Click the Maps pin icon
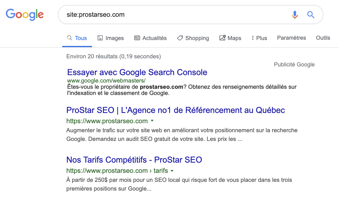The height and width of the screenshot is (198, 339). (x=222, y=38)
